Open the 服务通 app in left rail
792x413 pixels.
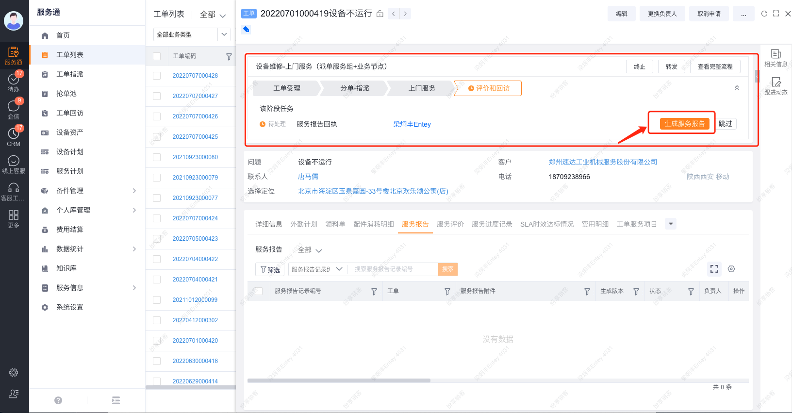click(x=14, y=55)
